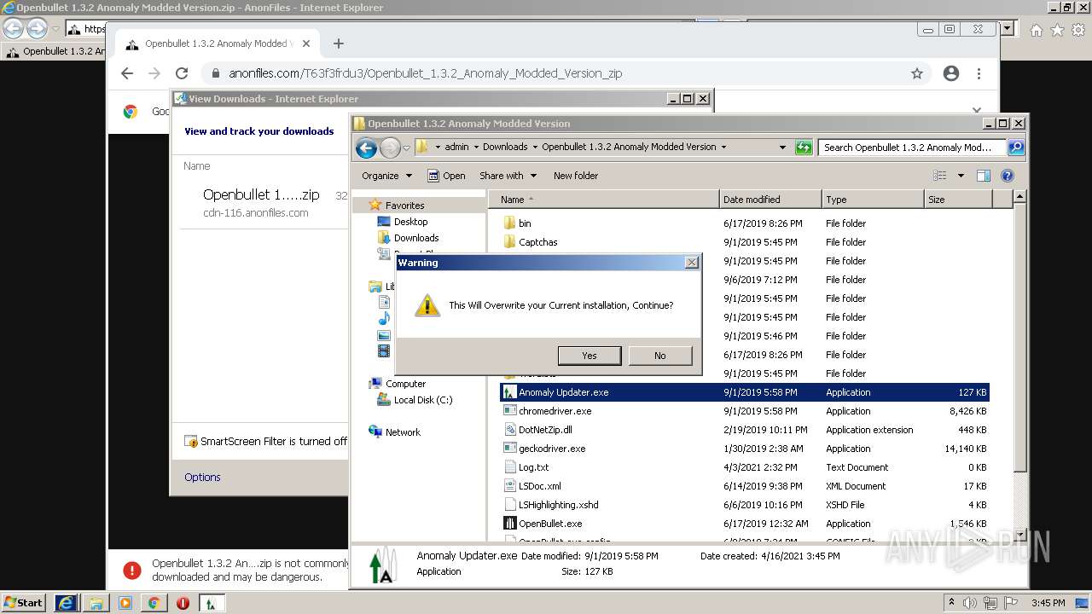Select Anomaly Updater.exe file
This screenshot has height=614, width=1092.
click(744, 392)
